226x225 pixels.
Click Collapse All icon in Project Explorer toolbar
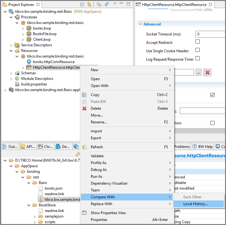click(x=82, y=5)
